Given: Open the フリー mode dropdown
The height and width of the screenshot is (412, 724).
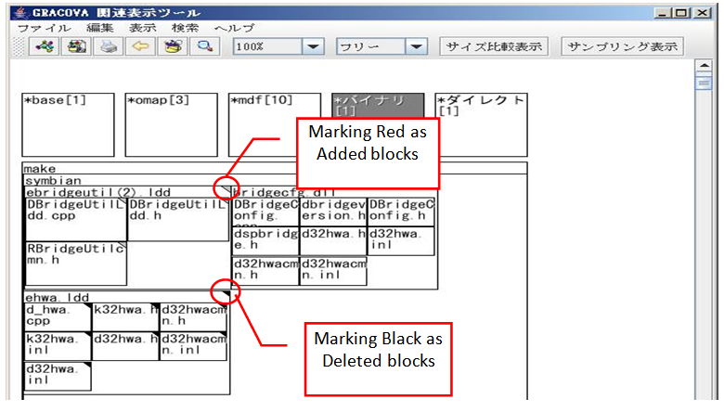Looking at the screenshot, I should point(415,46).
